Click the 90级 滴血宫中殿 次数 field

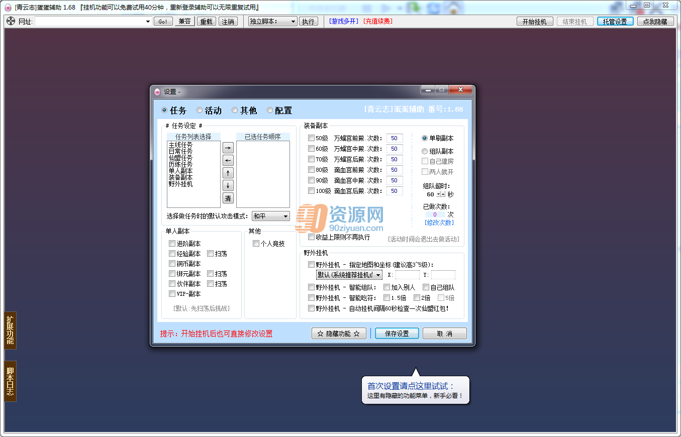tap(395, 180)
